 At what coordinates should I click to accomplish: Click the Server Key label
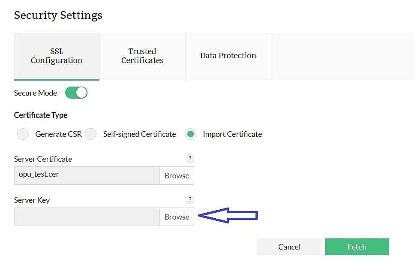point(32,200)
